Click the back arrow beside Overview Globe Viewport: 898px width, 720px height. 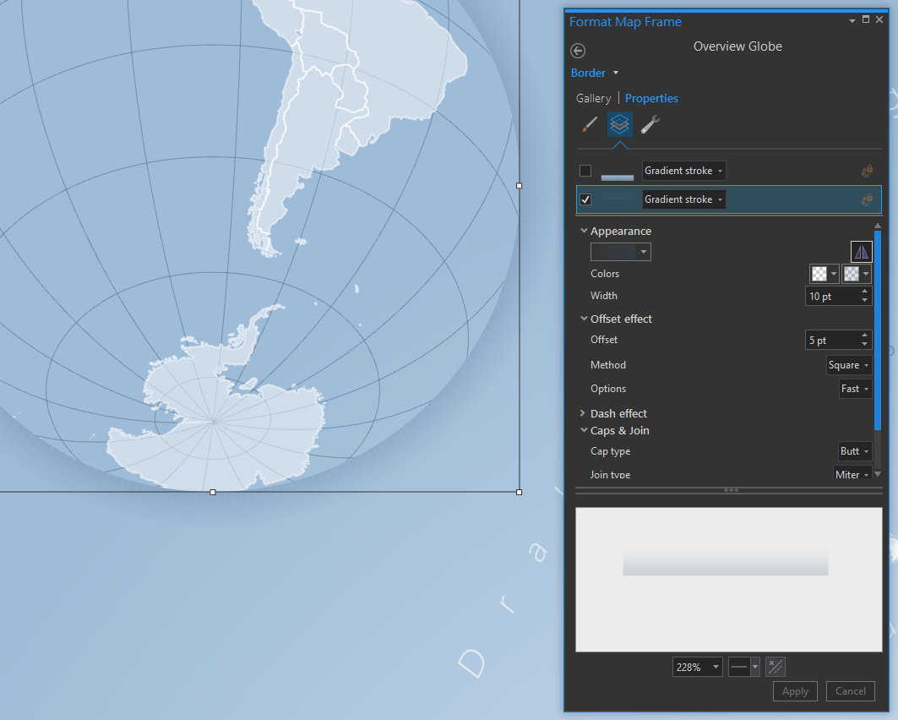pos(578,51)
